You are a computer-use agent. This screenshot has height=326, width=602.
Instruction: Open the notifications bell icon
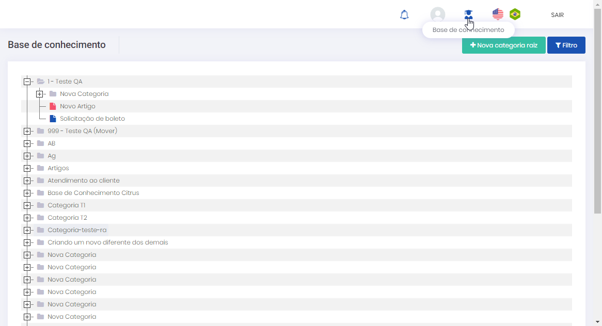[x=404, y=14]
